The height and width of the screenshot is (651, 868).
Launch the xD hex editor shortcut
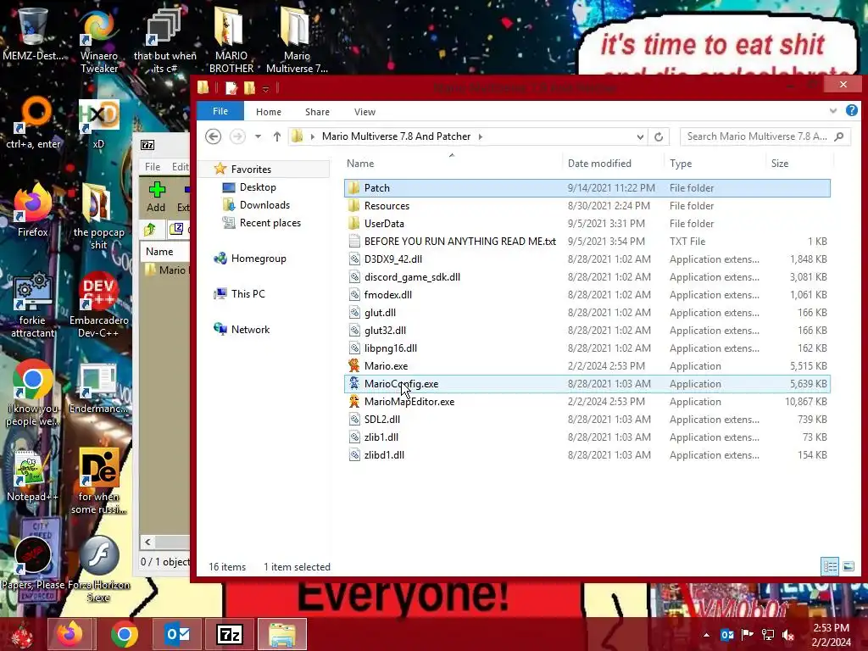[x=98, y=123]
